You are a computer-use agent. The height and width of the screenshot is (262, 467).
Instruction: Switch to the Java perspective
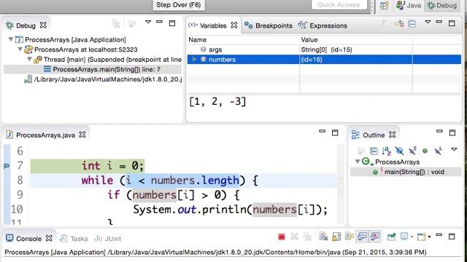pos(409,5)
